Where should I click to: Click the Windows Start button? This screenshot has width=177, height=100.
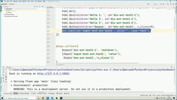pyautogui.click(x=2, y=98)
